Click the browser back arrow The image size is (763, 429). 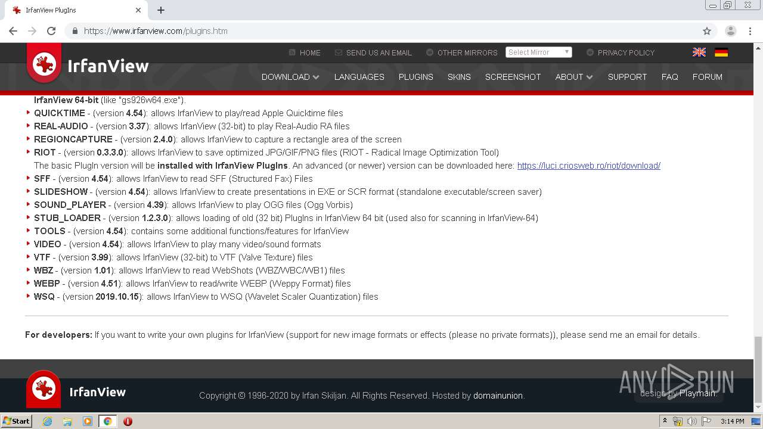point(13,31)
